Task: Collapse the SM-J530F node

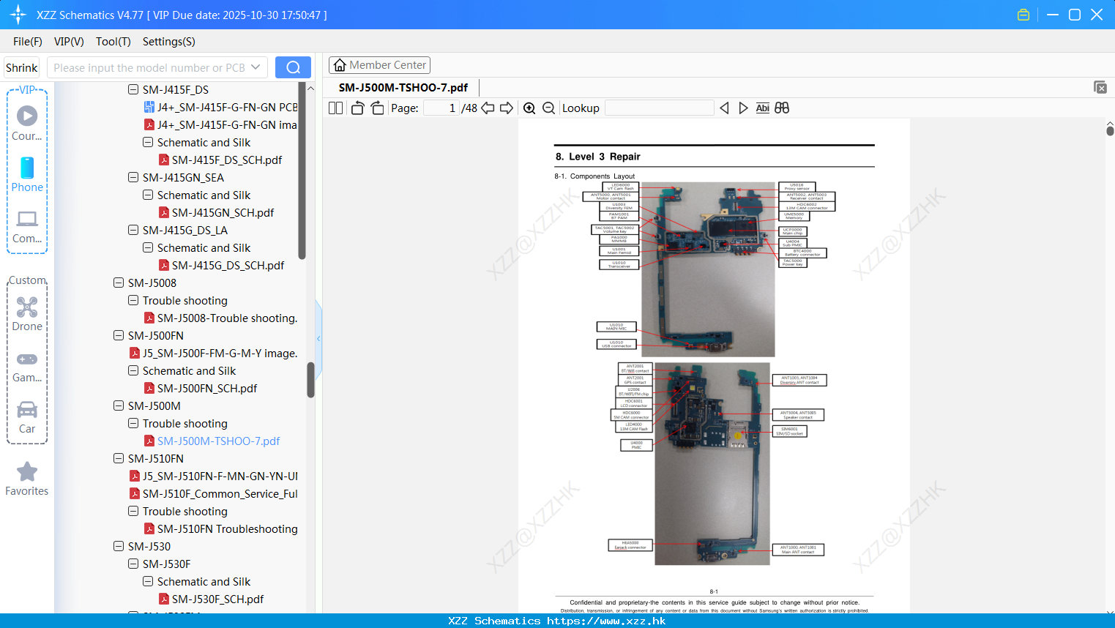Action: [133, 564]
